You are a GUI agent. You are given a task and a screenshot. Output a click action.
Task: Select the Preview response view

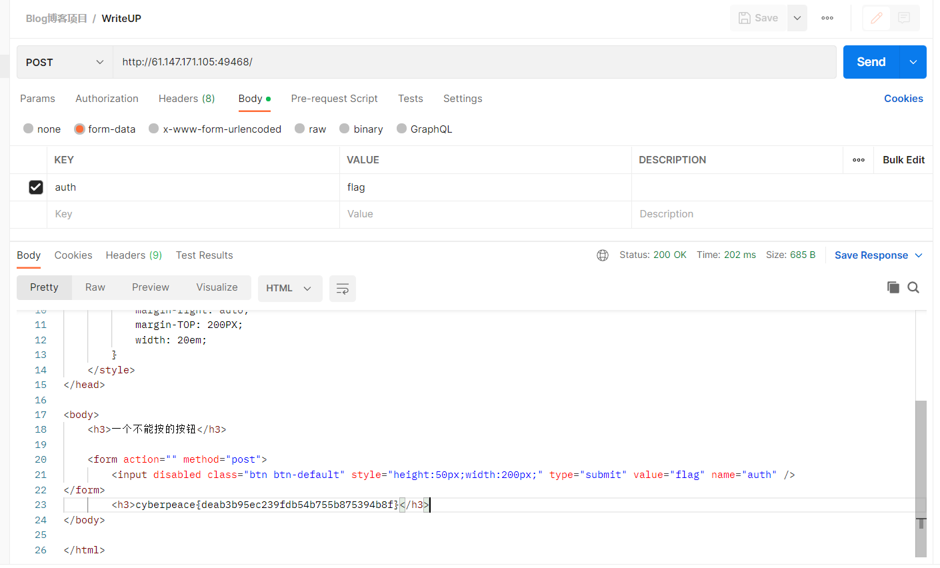(151, 287)
